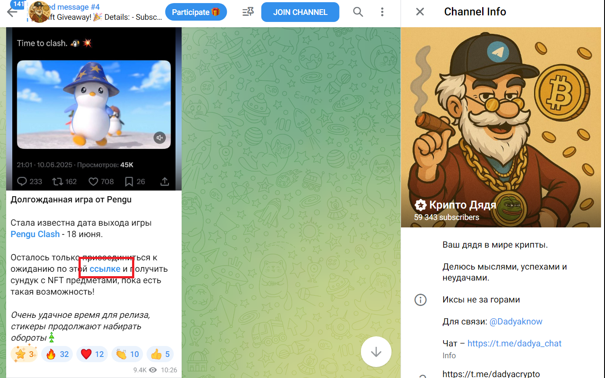Add the thumbs-up reaction with count 5

(160, 354)
